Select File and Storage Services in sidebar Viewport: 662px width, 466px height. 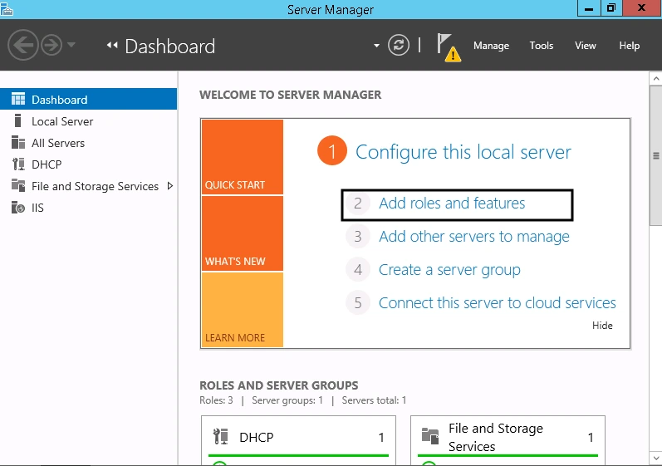pos(88,186)
